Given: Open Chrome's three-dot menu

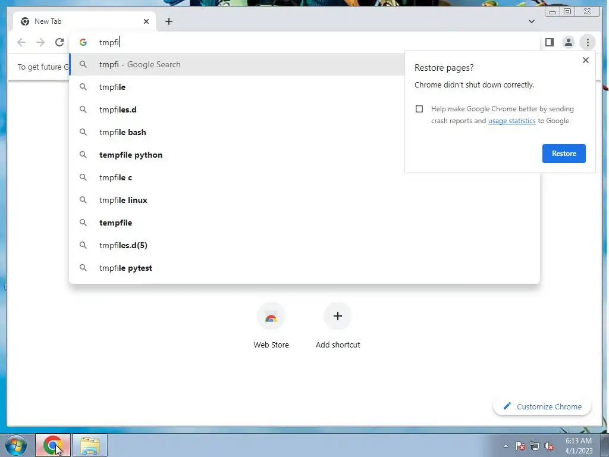Looking at the screenshot, I should point(588,42).
